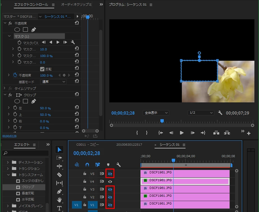Activate the Pen tool in toolbox
Image resolution: width=259 pixels, height=212 pixels.
pos(59,192)
